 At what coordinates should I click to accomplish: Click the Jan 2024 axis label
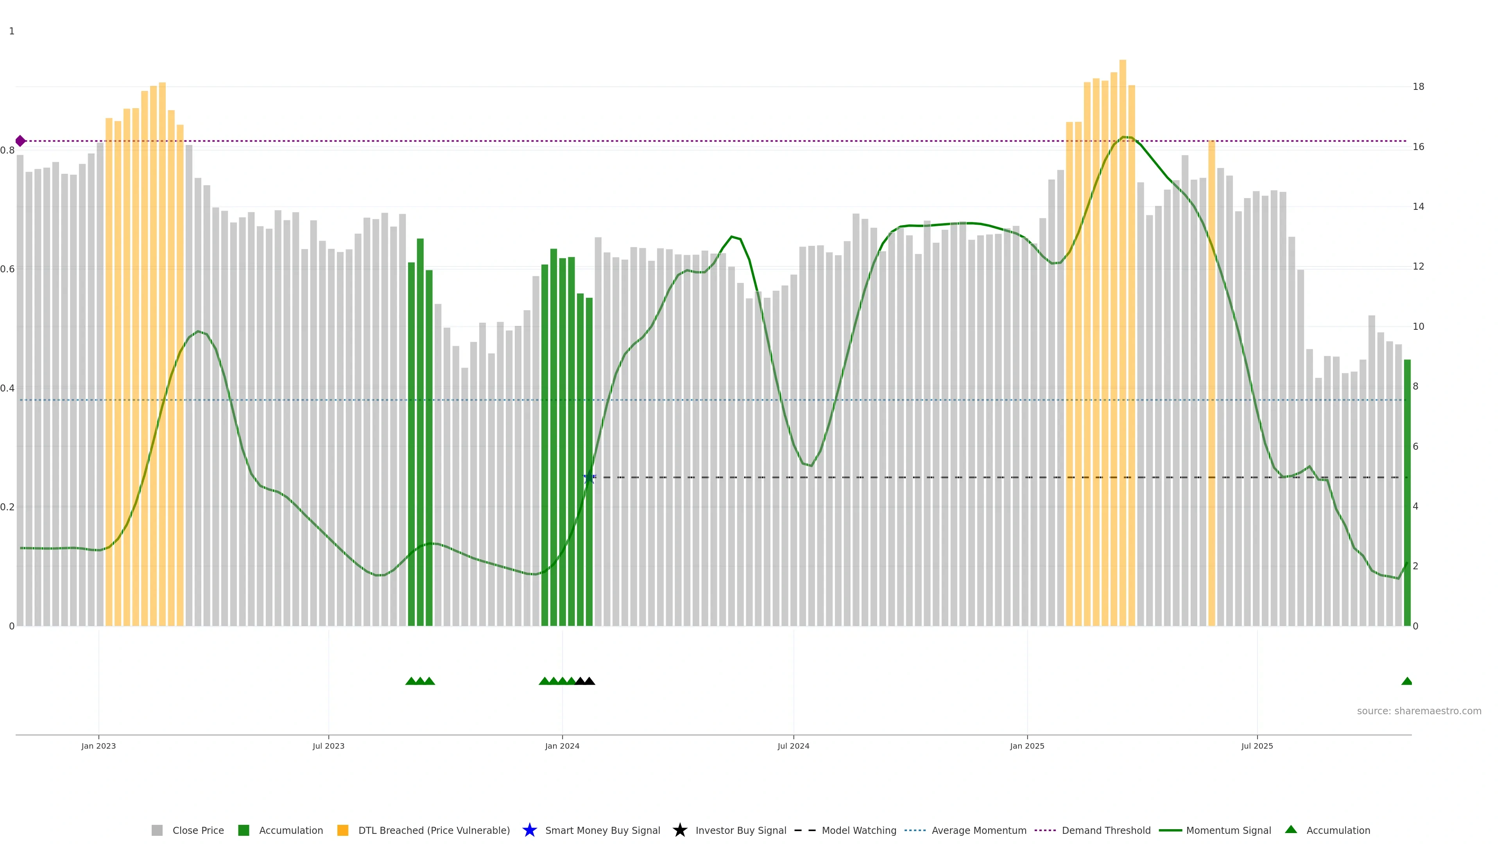click(x=562, y=746)
